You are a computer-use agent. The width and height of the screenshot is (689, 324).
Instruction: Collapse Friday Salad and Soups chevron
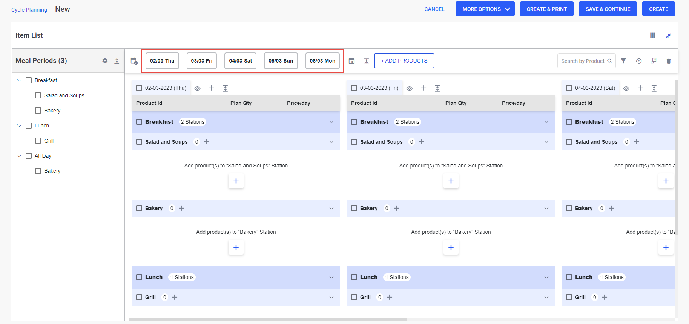click(546, 142)
